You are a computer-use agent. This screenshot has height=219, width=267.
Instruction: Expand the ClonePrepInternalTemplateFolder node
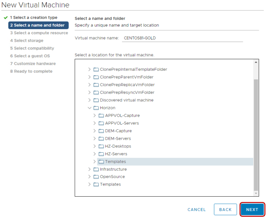tap(89, 70)
